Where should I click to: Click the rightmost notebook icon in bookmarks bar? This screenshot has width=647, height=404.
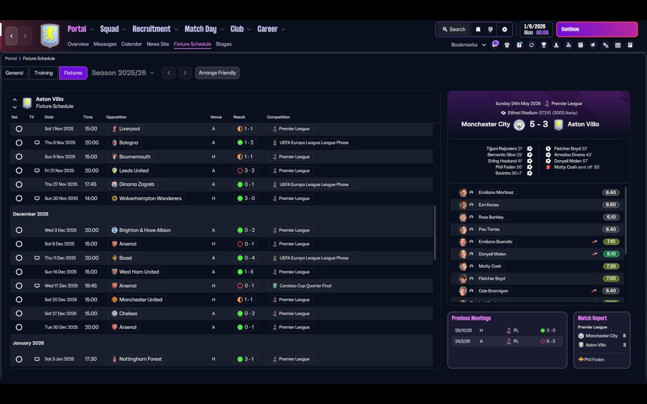pos(630,45)
